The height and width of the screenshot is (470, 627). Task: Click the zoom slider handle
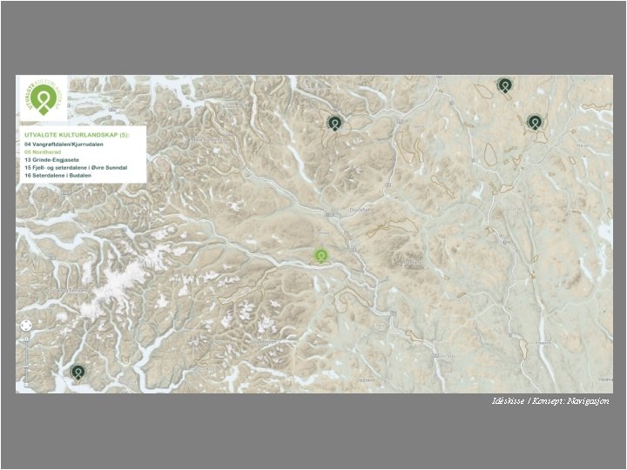(26, 366)
